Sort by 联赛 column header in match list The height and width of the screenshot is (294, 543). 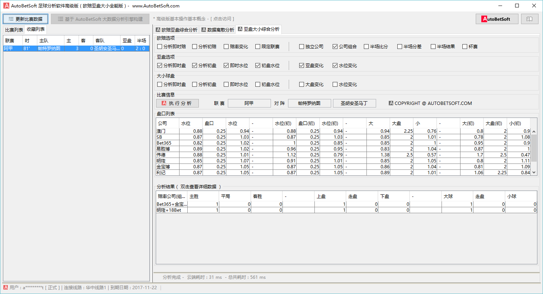(13, 41)
